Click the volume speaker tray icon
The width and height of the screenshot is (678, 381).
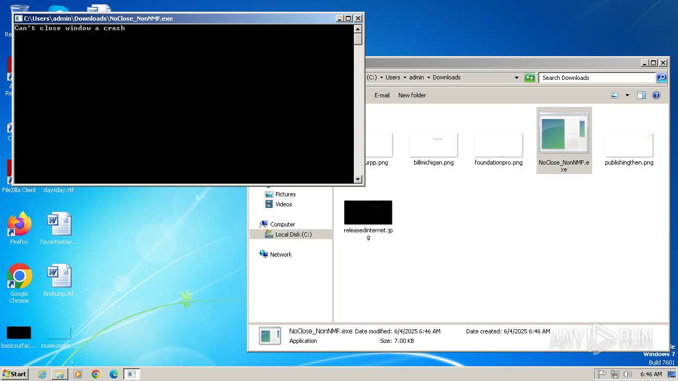tap(628, 374)
